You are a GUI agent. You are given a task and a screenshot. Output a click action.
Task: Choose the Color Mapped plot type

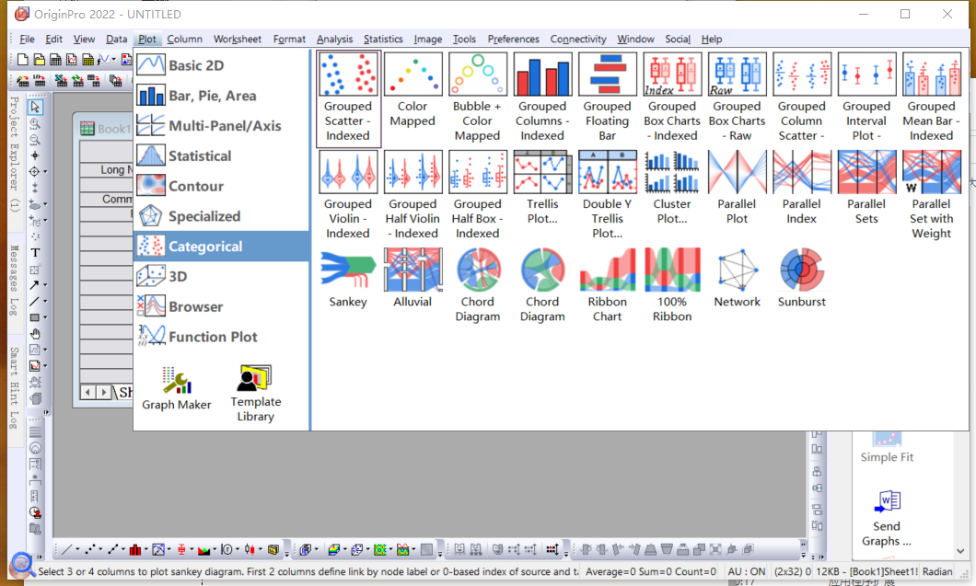[412, 91]
